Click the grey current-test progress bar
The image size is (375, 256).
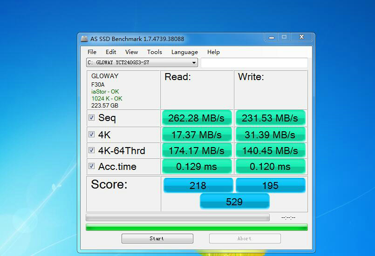coord(177,217)
